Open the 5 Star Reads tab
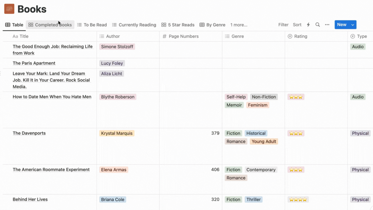Screen dimensions: 373x210 [178, 25]
